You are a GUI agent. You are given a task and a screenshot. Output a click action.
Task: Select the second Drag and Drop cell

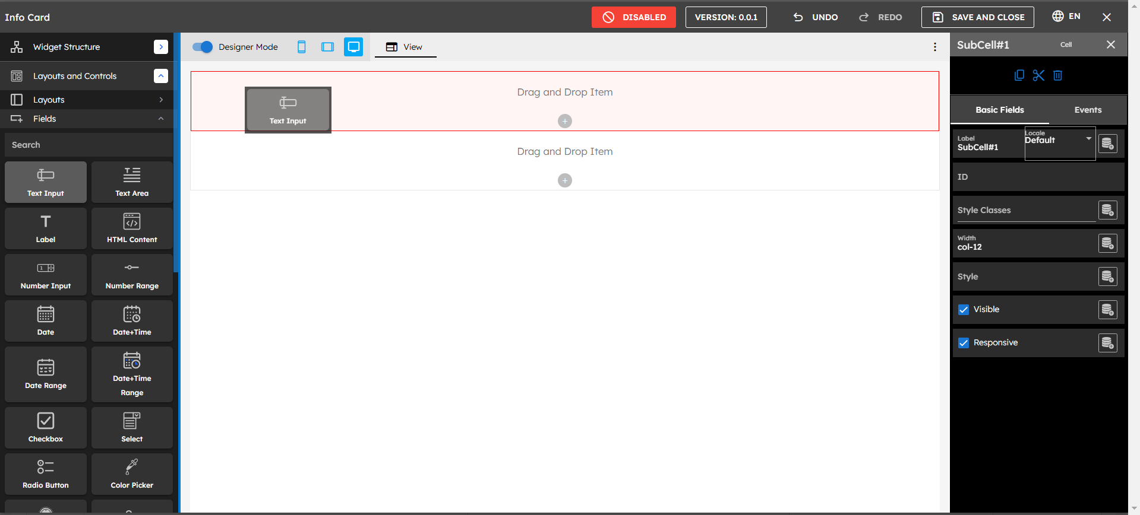(565, 161)
